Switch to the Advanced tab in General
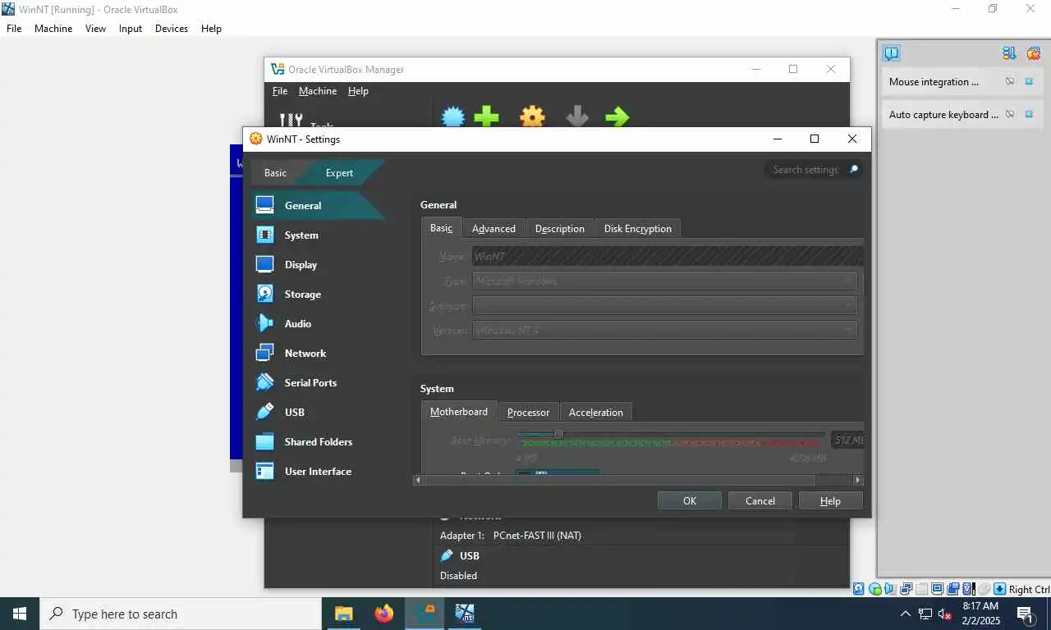The width and height of the screenshot is (1051, 630). [493, 229]
